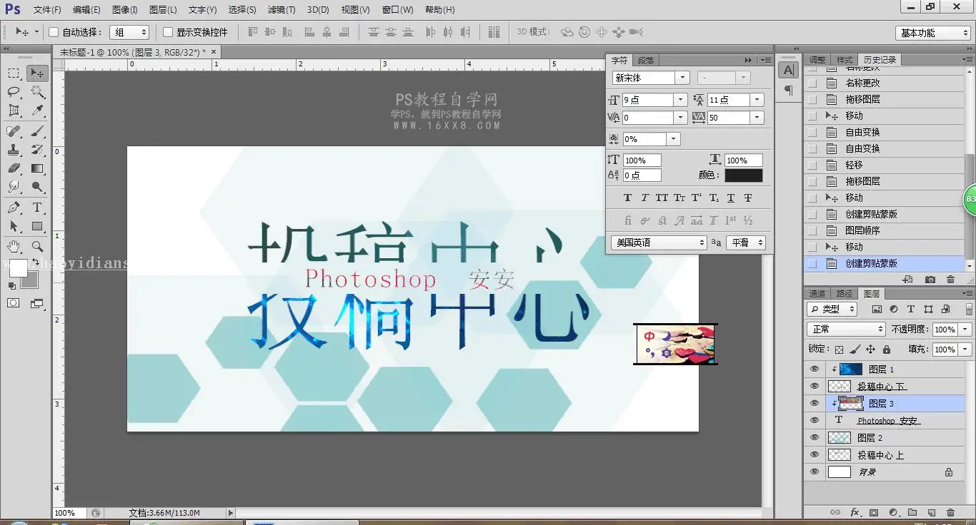Viewport: 976px width, 525px height.
Task: Enable the 自动选择 checkbox
Action: 54,32
